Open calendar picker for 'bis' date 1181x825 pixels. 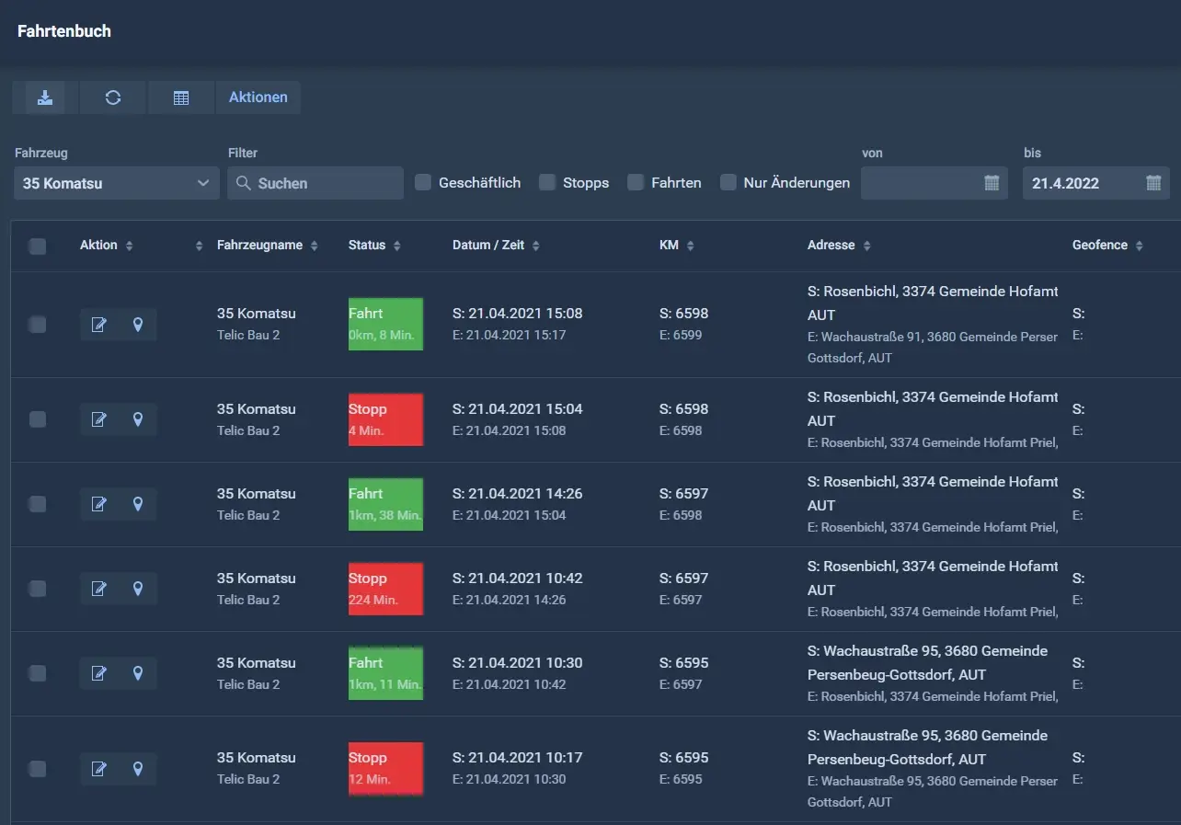point(1153,183)
